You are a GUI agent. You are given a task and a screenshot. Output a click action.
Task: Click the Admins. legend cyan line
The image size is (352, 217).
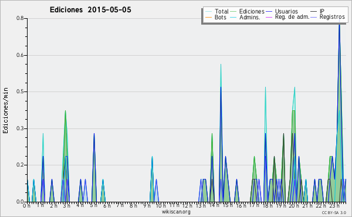pos(233,17)
